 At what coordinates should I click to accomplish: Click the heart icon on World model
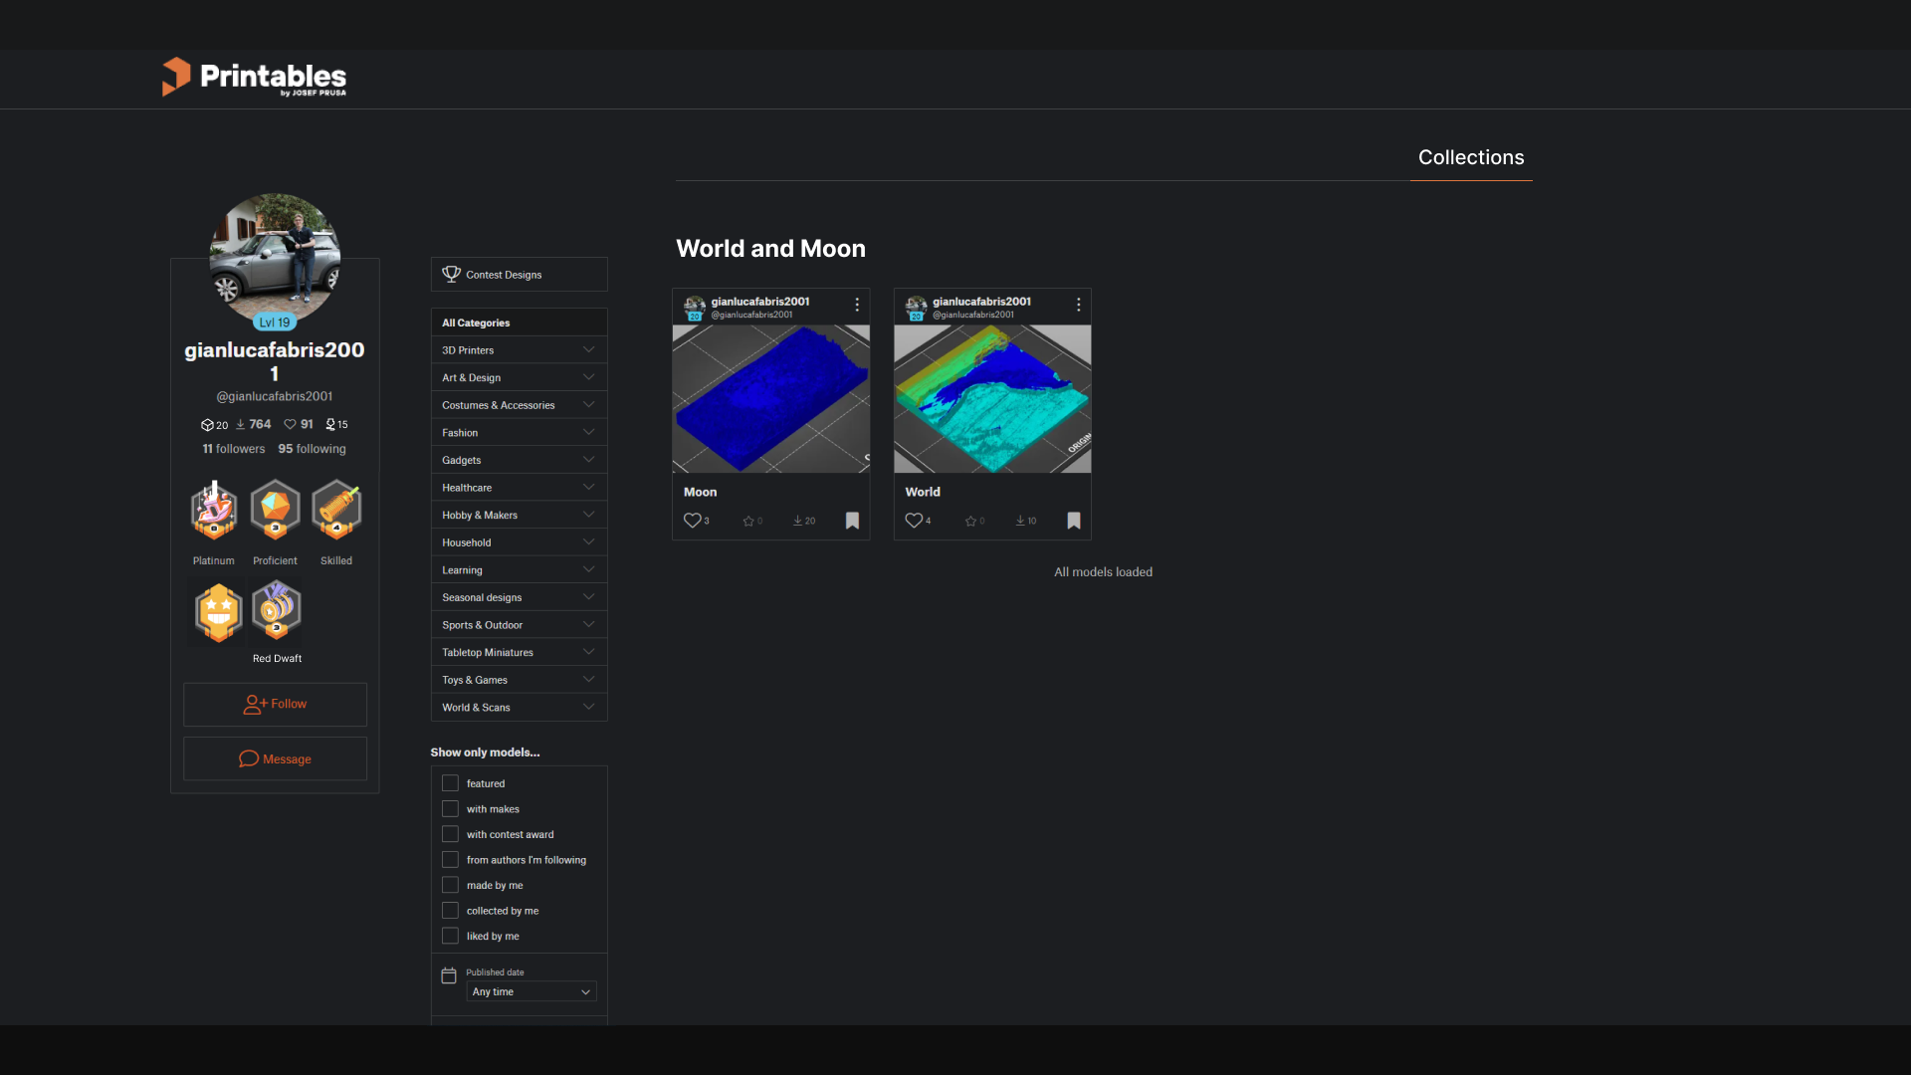(914, 522)
